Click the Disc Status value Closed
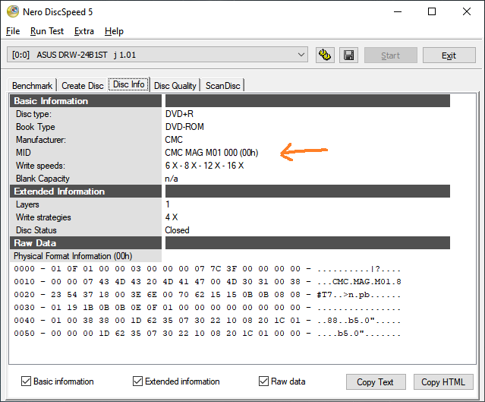Viewport: 485px width, 402px height. 177,230
